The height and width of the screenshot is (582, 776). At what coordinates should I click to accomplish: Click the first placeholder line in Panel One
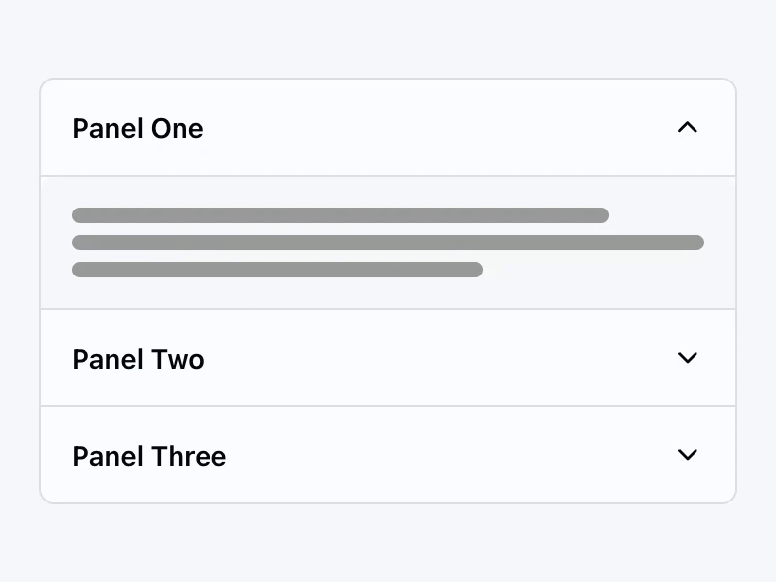click(339, 215)
